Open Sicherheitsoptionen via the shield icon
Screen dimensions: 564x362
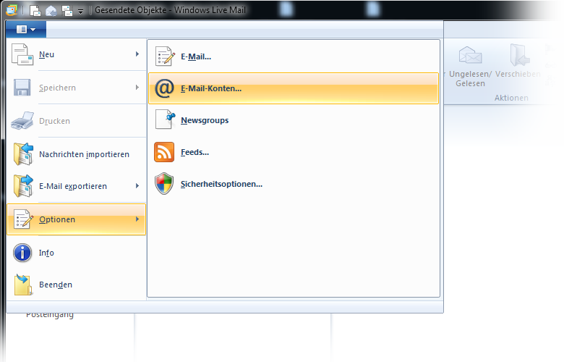(x=164, y=184)
